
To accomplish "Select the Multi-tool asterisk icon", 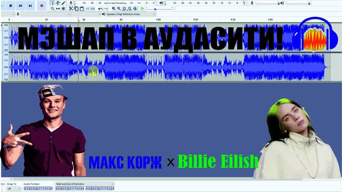I will [63, 9].
